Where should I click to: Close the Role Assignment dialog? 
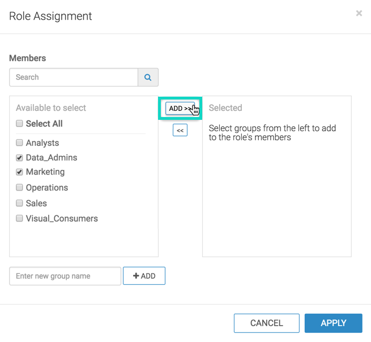click(359, 13)
